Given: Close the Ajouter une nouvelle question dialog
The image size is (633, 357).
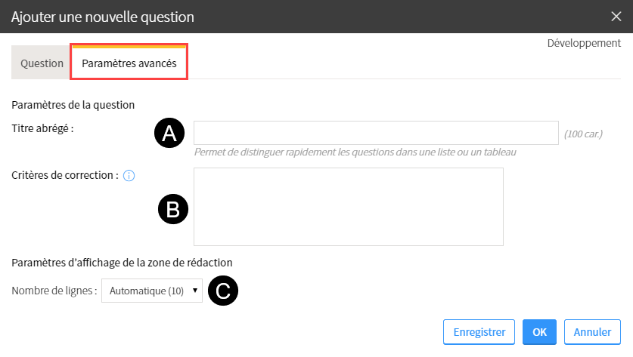Looking at the screenshot, I should (616, 17).
